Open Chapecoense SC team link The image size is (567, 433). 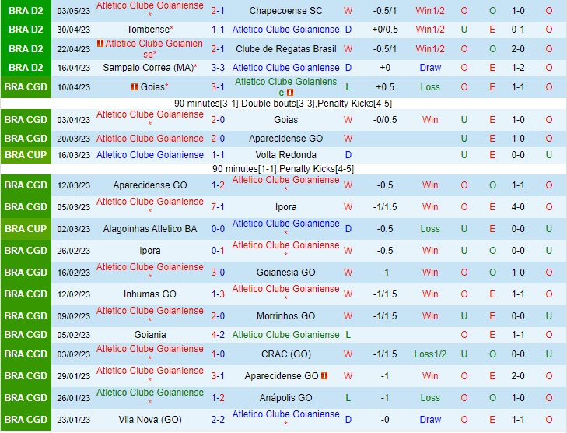point(285,11)
